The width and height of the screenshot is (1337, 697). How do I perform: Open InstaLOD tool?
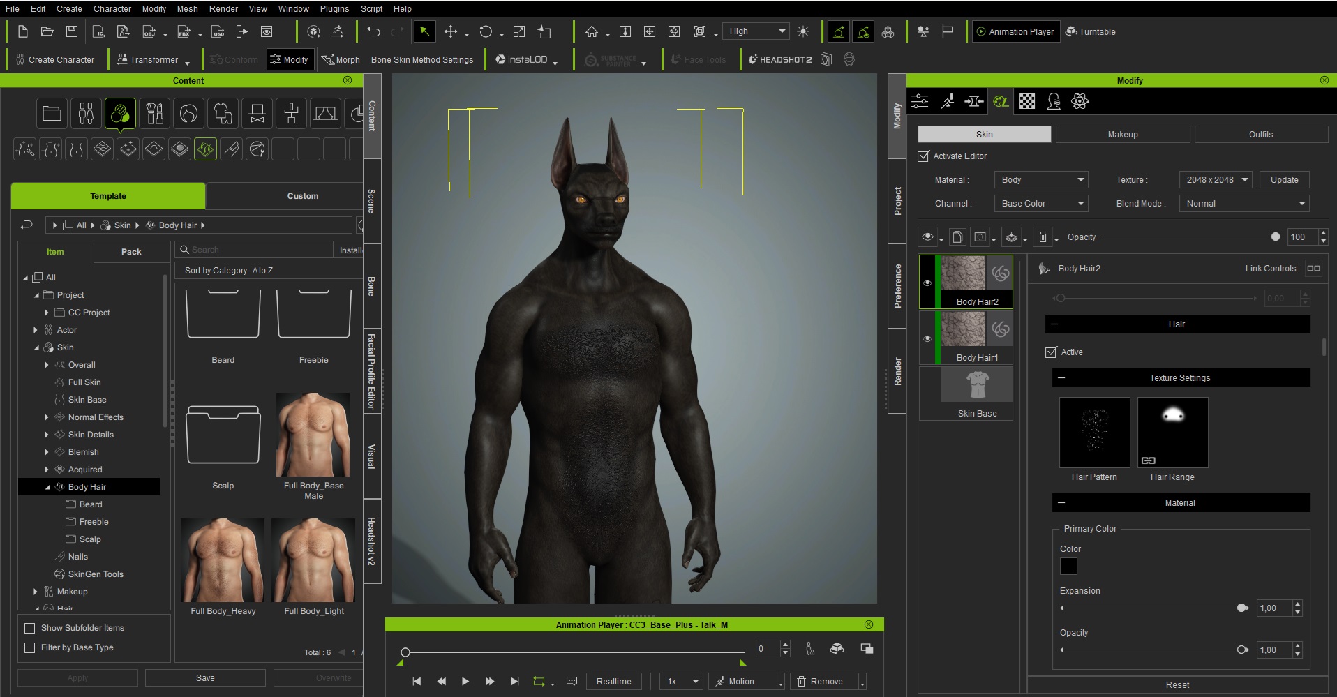point(521,59)
